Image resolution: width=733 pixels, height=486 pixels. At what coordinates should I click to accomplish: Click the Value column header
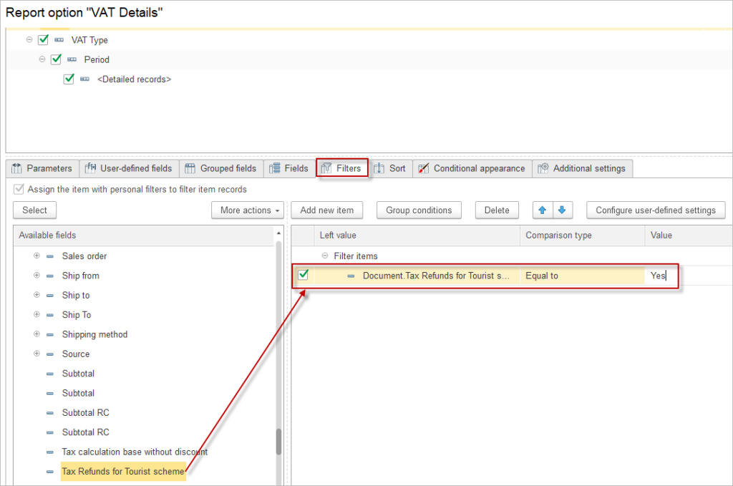coord(689,235)
